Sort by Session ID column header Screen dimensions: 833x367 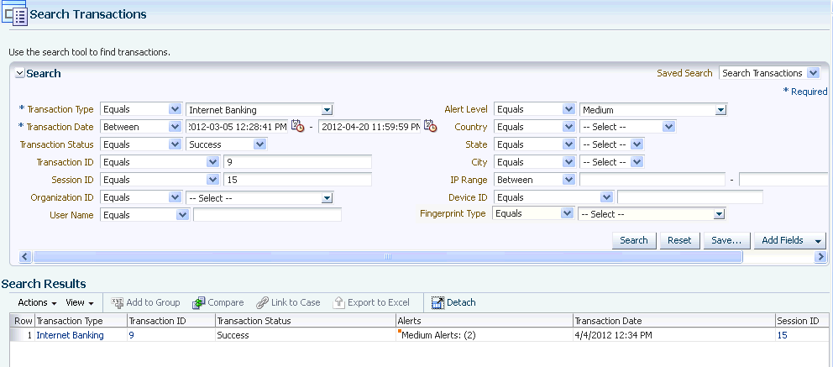(x=804, y=321)
